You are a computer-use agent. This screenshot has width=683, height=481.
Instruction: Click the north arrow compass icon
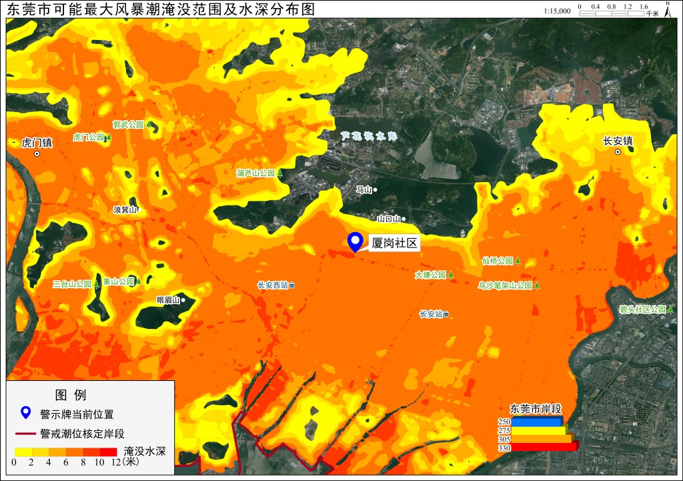coord(668,9)
